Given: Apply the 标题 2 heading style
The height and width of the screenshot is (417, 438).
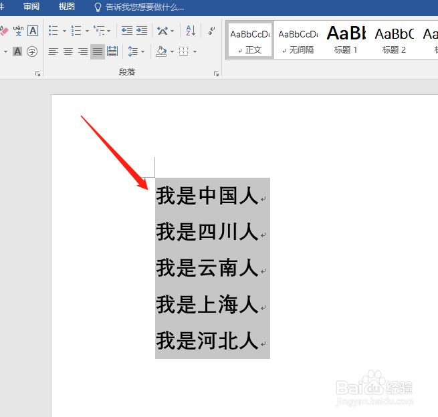Looking at the screenshot, I should [x=394, y=40].
